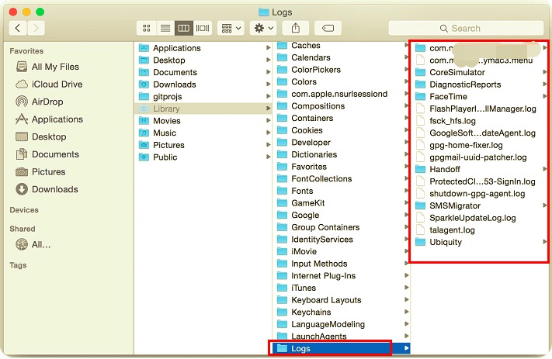Viewport: 552px width, 359px height.
Task: Expand arrow next to Google folder
Action: click(406, 216)
